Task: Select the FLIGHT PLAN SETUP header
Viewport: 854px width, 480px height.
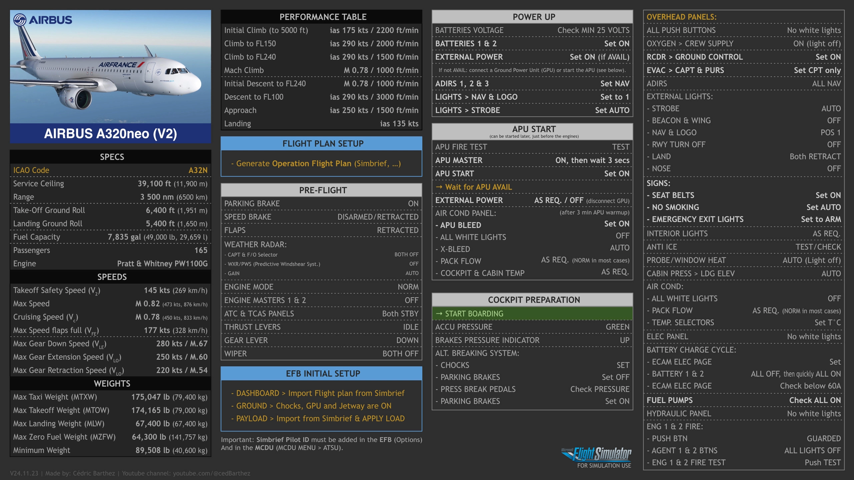Action: point(322,143)
